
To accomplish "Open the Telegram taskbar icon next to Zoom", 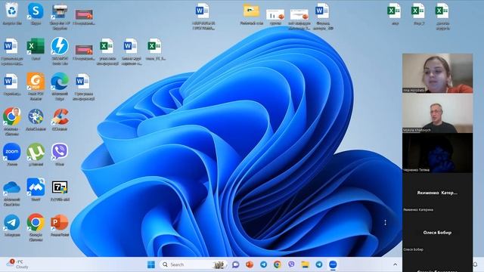I will click(x=319, y=264).
